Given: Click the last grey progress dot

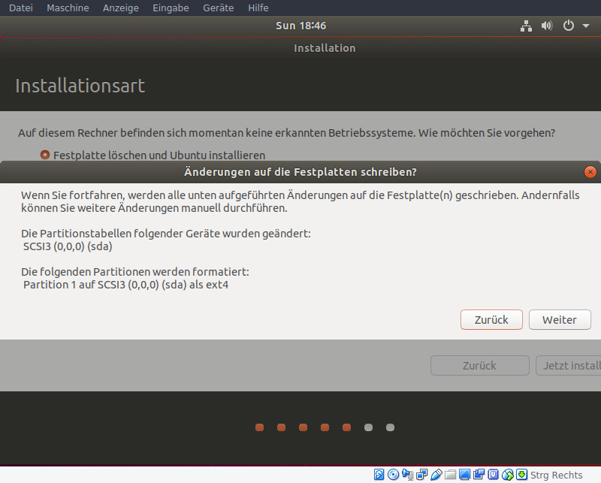Looking at the screenshot, I should click(x=390, y=427).
